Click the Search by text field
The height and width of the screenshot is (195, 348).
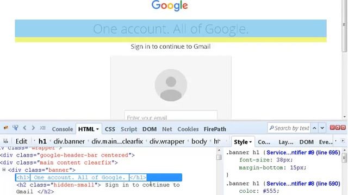click(289, 128)
